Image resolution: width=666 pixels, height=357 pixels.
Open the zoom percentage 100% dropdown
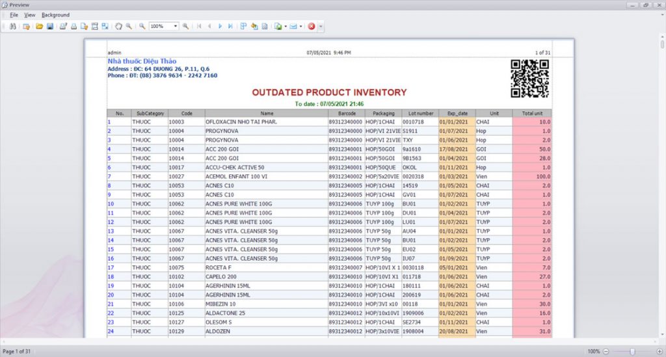(175, 26)
